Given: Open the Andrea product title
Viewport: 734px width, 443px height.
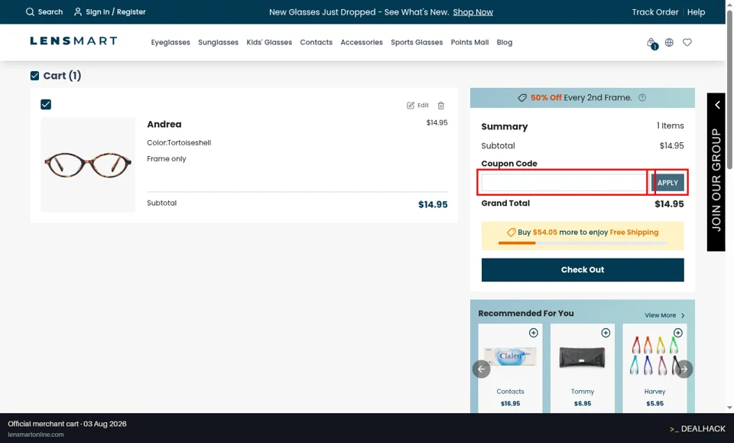Looking at the screenshot, I should tap(164, 124).
